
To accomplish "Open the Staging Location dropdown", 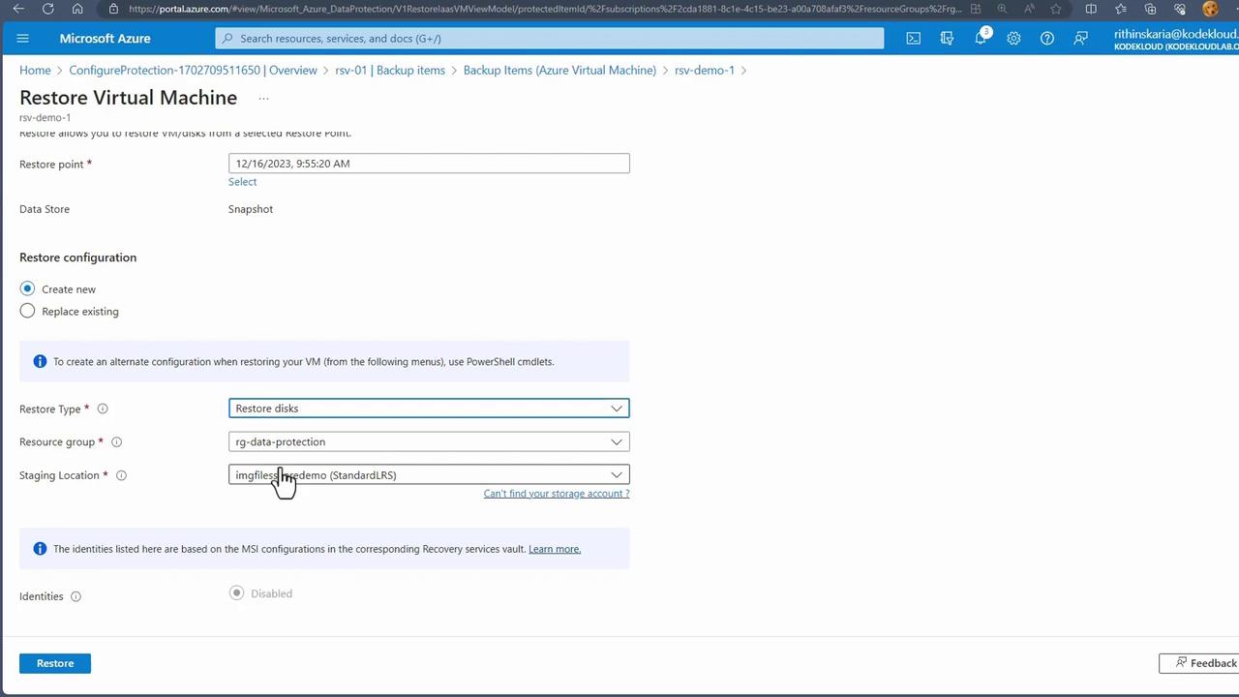I will point(429,474).
